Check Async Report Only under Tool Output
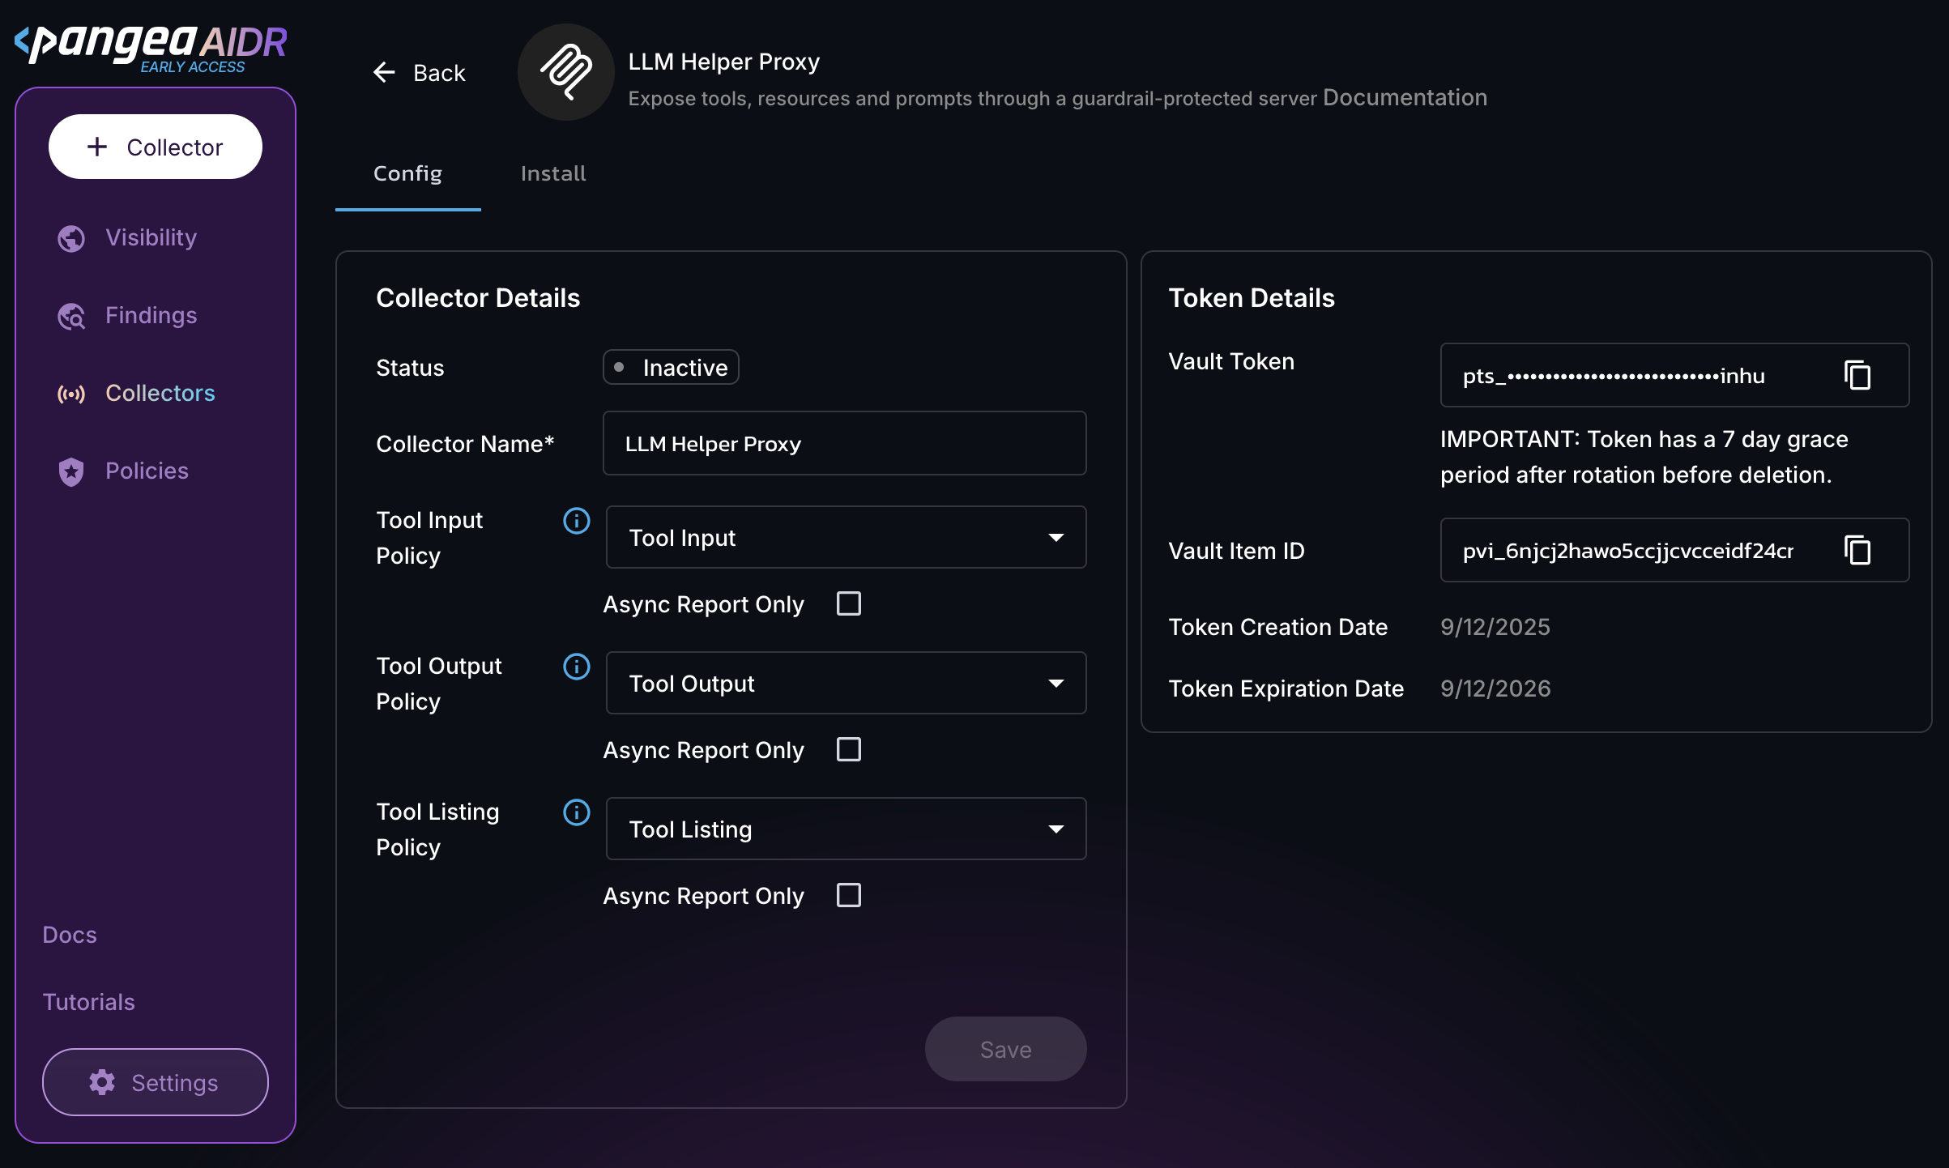The height and width of the screenshot is (1168, 1949). tap(848, 749)
